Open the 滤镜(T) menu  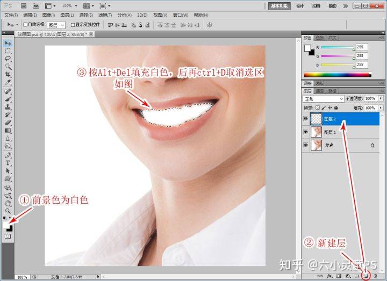pyautogui.click(x=105, y=15)
